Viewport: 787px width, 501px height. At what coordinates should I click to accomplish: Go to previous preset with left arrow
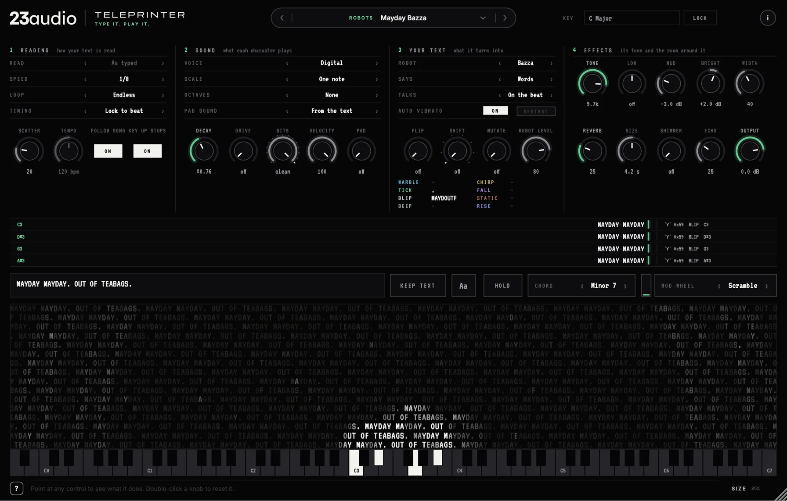tap(282, 18)
